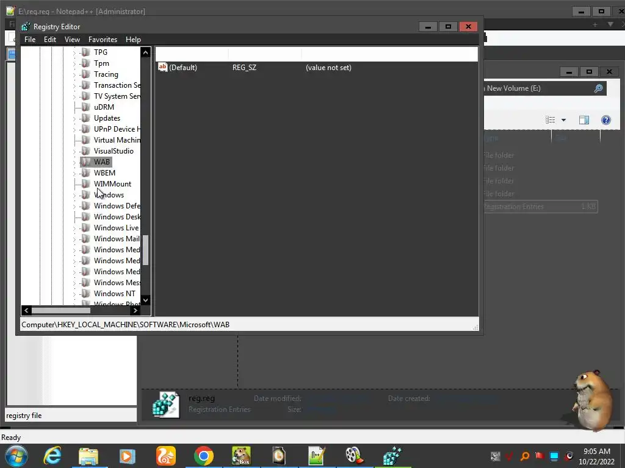Click the reg.reg file icon in details pane

pyautogui.click(x=166, y=405)
